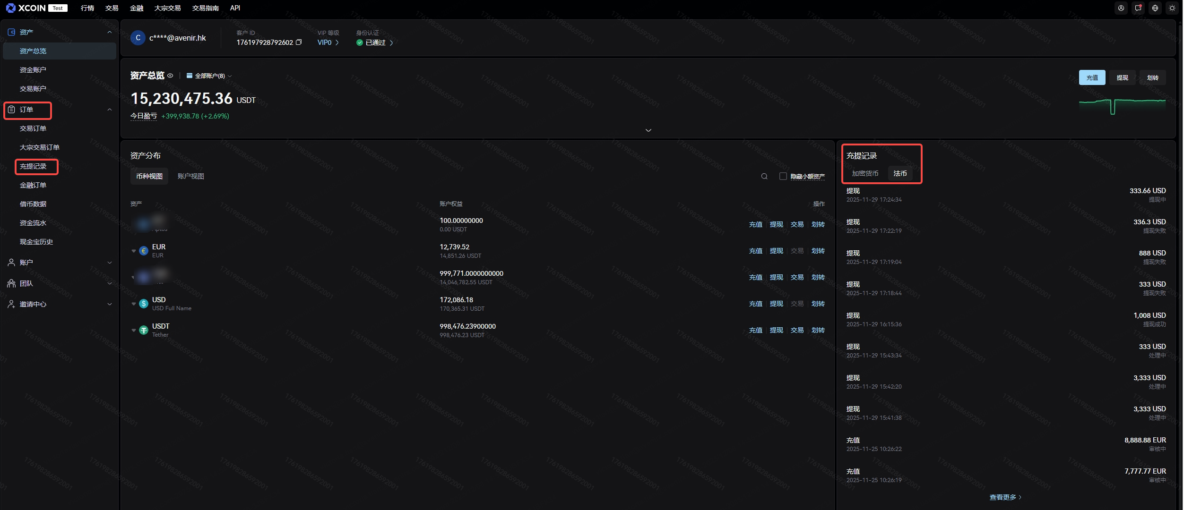Click the search icon in asset distribution
1184x510 pixels.
coord(764,176)
